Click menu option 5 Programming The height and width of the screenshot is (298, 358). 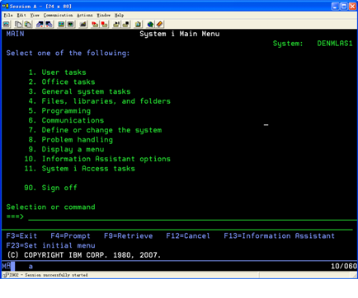tap(59, 111)
